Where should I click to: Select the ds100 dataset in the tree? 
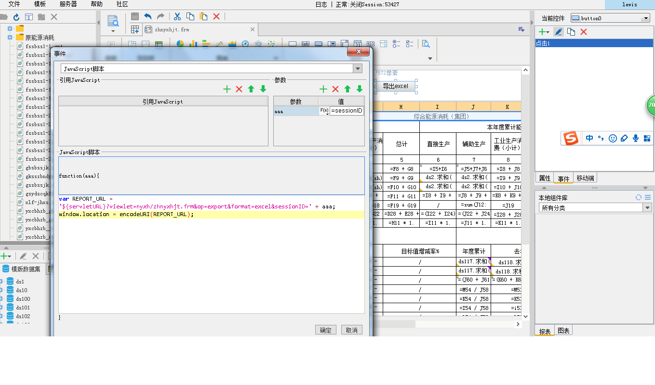23,299
